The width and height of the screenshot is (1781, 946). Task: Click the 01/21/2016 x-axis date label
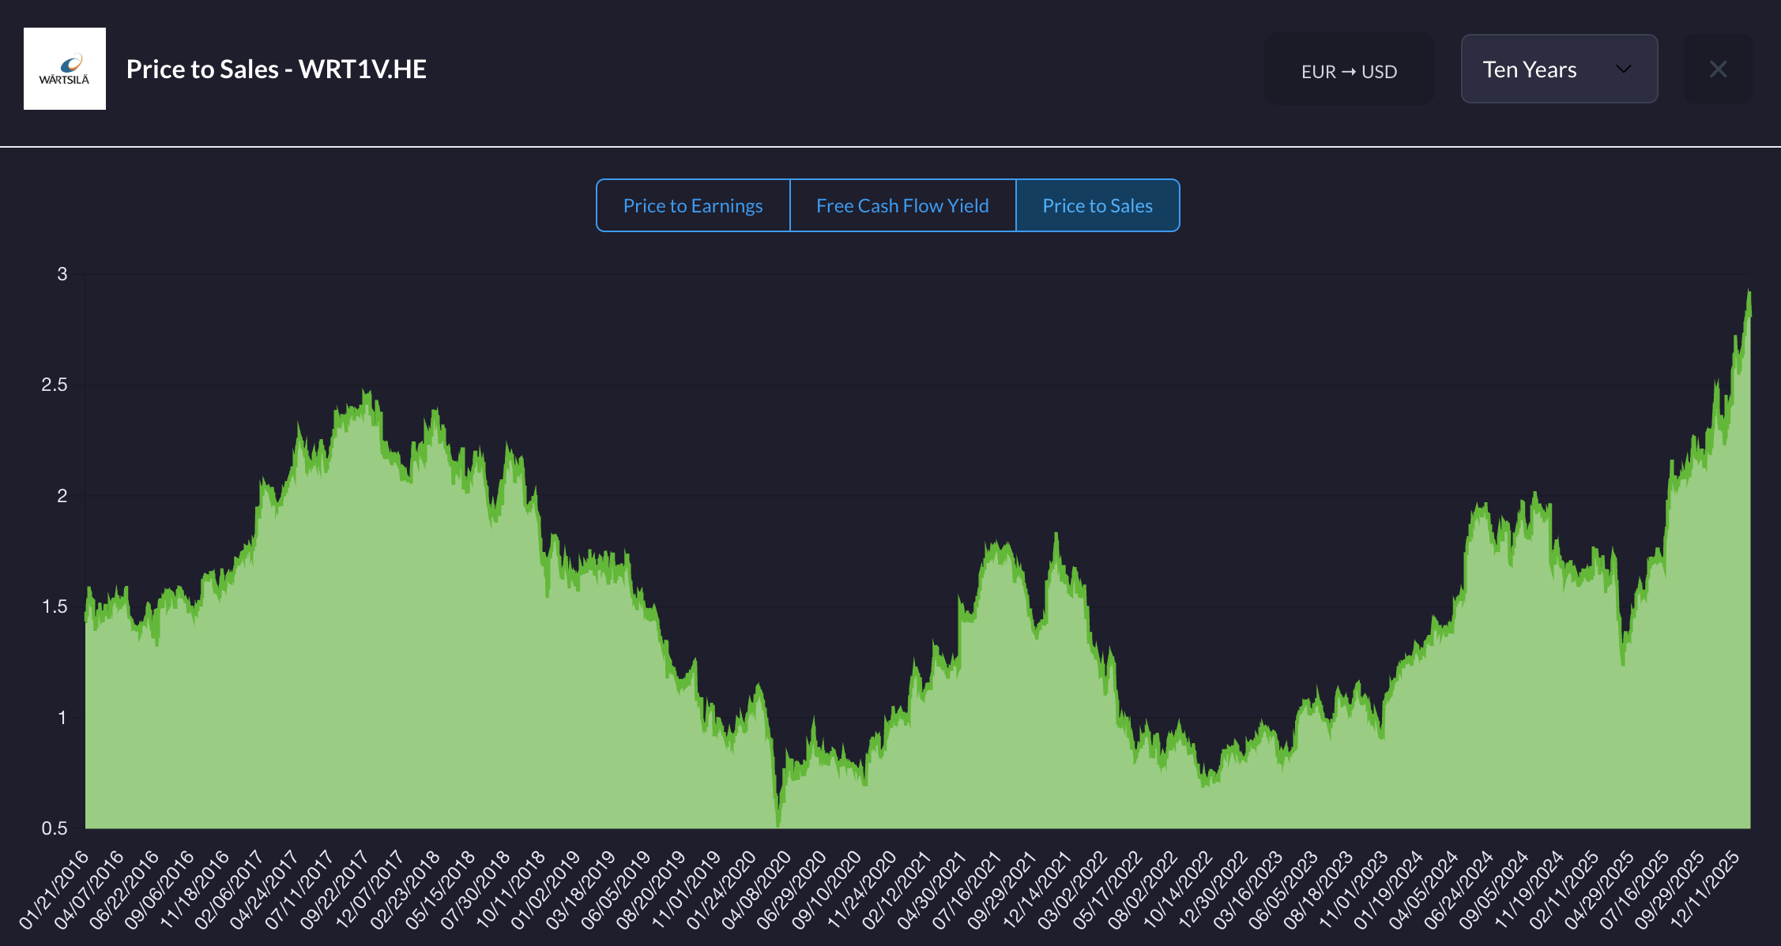coord(55,888)
